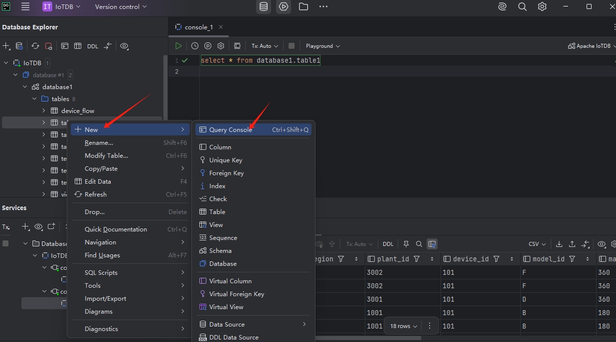The height and width of the screenshot is (342, 616).
Task: Click the Refresh icon in Database Explorer
Action: coord(35,46)
